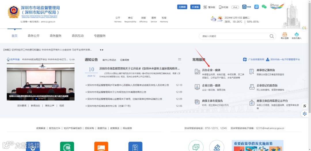
Task: Select the 首页 navigation tab
Action: [x=14, y=36]
